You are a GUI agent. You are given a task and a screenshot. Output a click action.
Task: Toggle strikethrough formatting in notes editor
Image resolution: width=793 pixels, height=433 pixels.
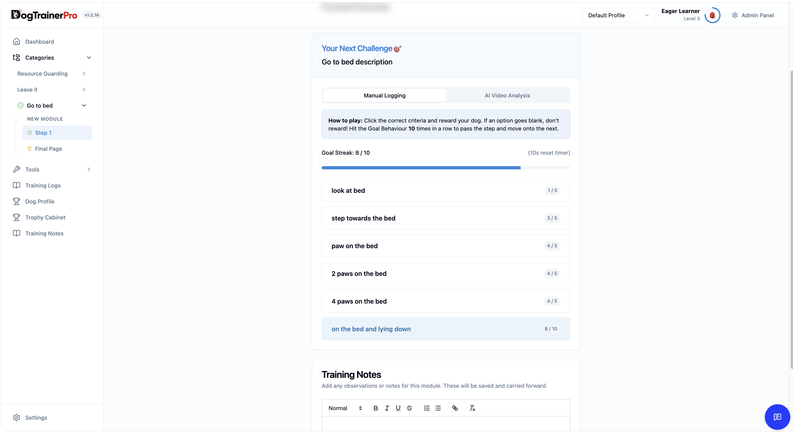coord(410,408)
